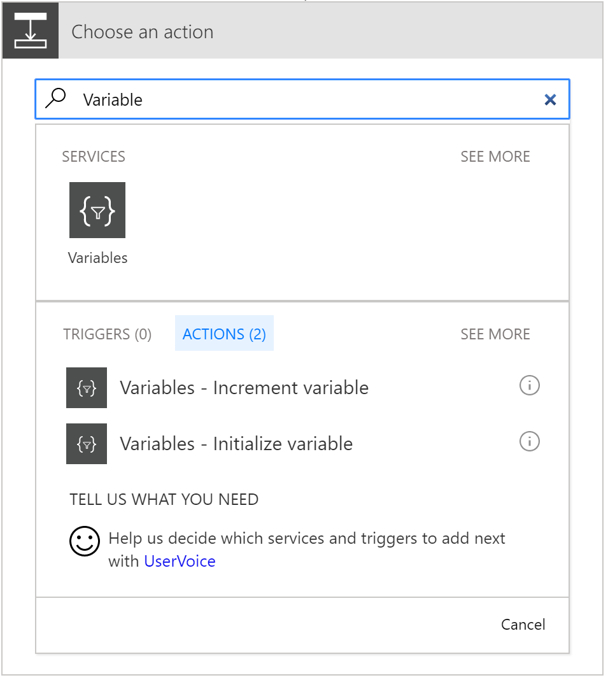This screenshot has width=608, height=680.
Task: Select the Variables - Increment variable icon
Action: tap(87, 387)
